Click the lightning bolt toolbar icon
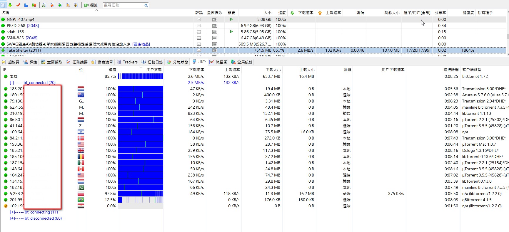 [x=76, y=5]
